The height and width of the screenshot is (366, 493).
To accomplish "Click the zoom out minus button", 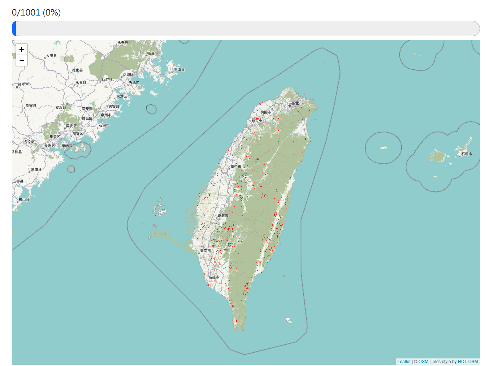I will click(22, 60).
